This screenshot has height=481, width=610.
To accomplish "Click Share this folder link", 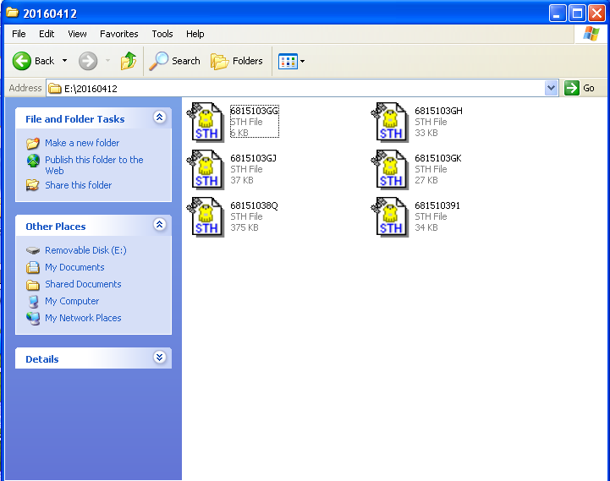I will coord(78,185).
